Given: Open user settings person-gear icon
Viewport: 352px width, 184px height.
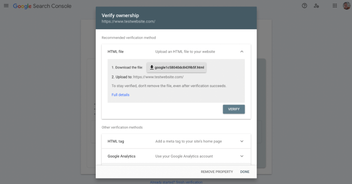Looking at the screenshot, I should pyautogui.click(x=317, y=6).
